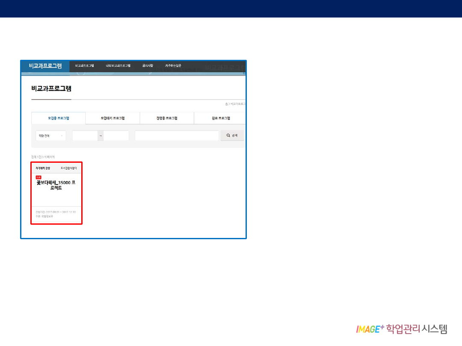Click the end date field after the tilde
The height and width of the screenshot is (346, 462).
pyautogui.click(x=116, y=136)
